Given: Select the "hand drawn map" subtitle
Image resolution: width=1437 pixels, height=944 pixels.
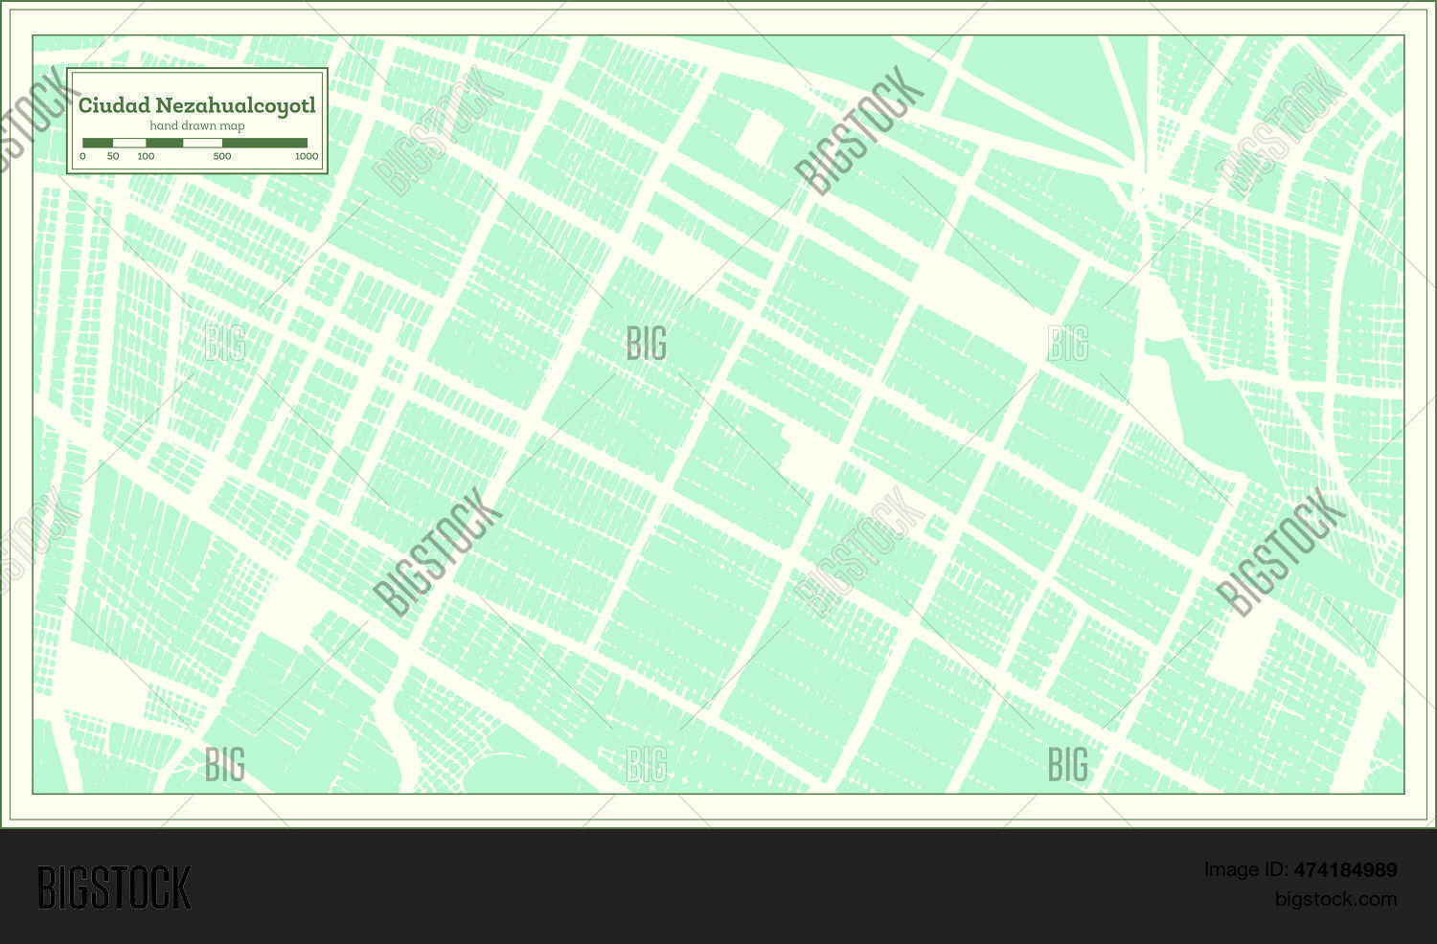Looking at the screenshot, I should point(196,126).
